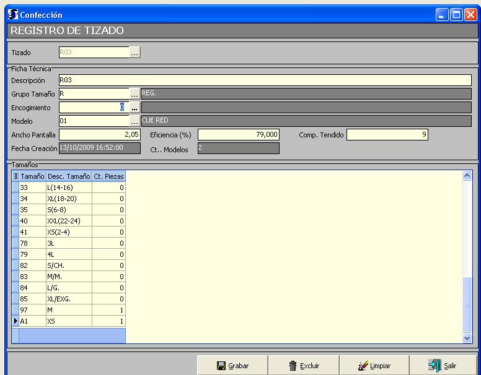The width and height of the screenshot is (481, 375).
Task: Click the Grabar save button
Action: [x=232, y=366]
